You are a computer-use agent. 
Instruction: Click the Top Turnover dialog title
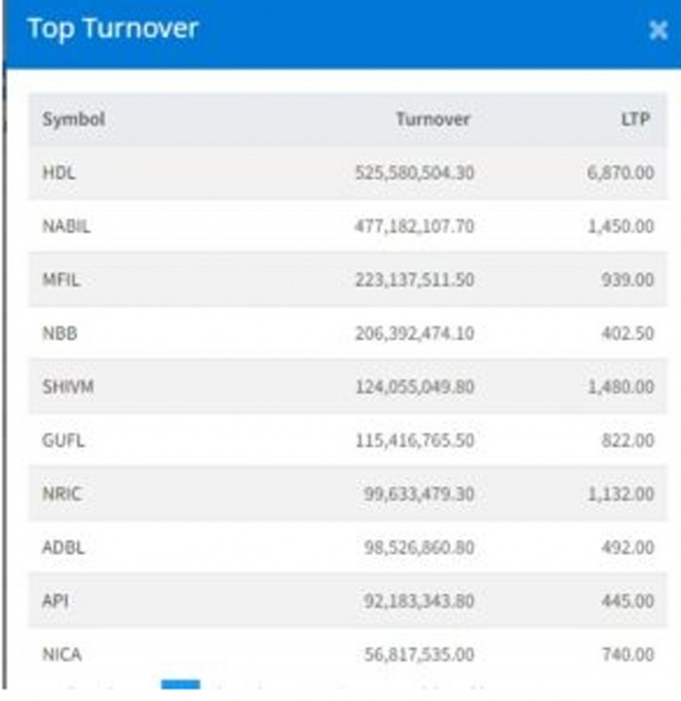point(112,29)
